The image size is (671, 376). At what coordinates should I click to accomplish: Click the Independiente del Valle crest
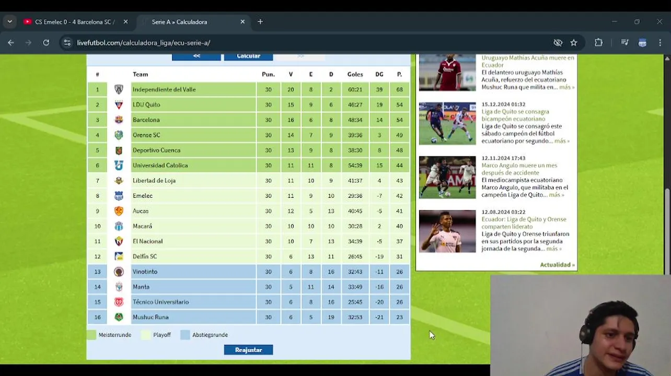coord(119,89)
